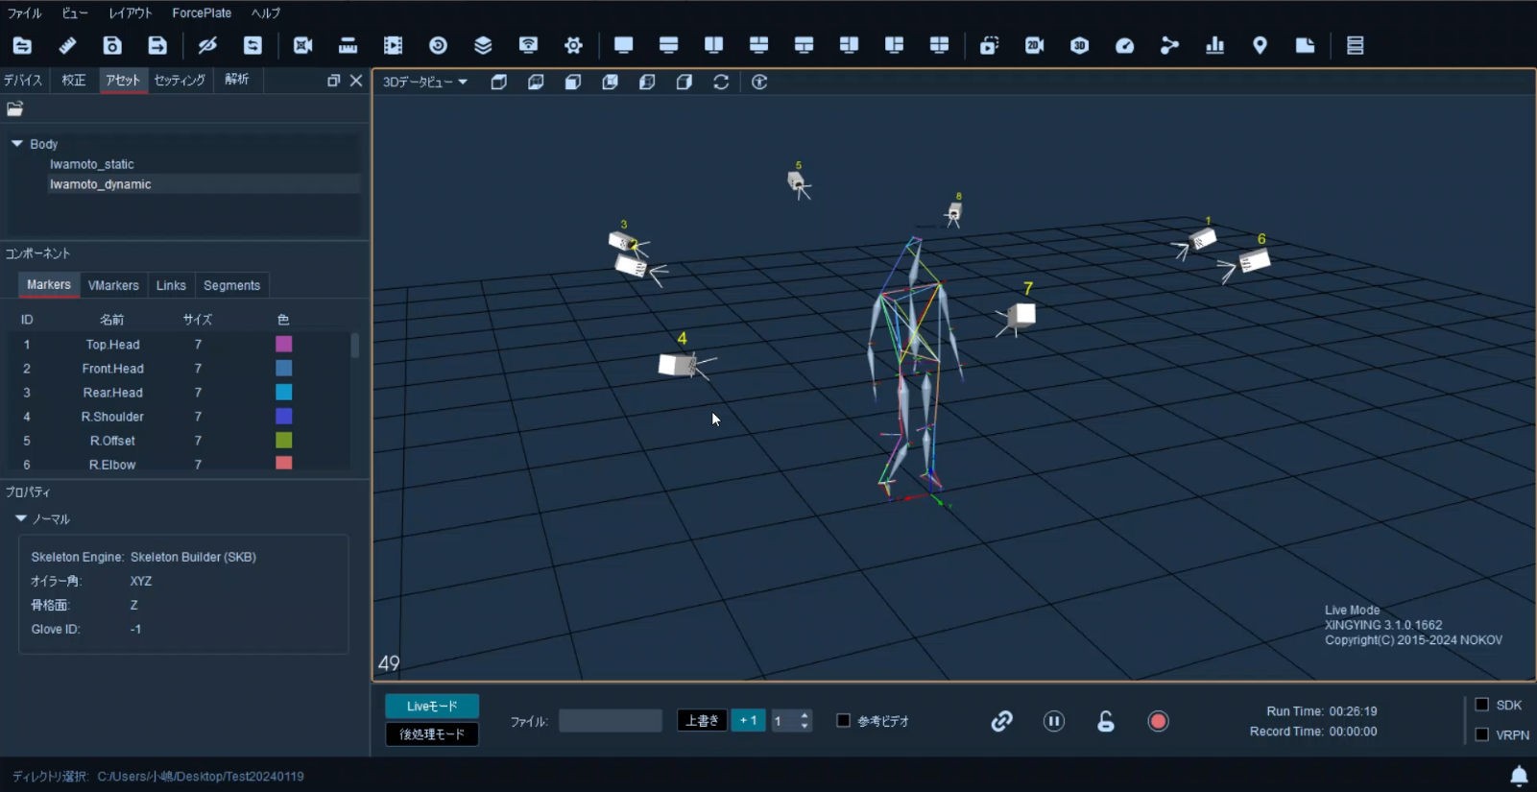Click the unlock padlock icon
This screenshot has width=1537, height=792.
tap(1105, 721)
